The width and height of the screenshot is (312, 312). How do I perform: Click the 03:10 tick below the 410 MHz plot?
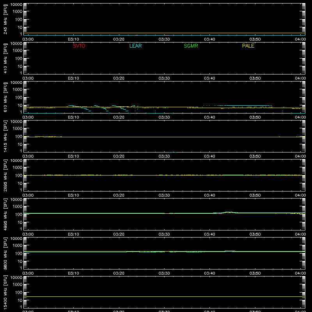click(73, 78)
